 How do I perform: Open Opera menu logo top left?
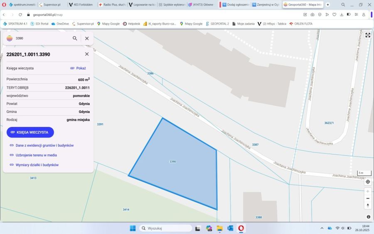[4, 5]
